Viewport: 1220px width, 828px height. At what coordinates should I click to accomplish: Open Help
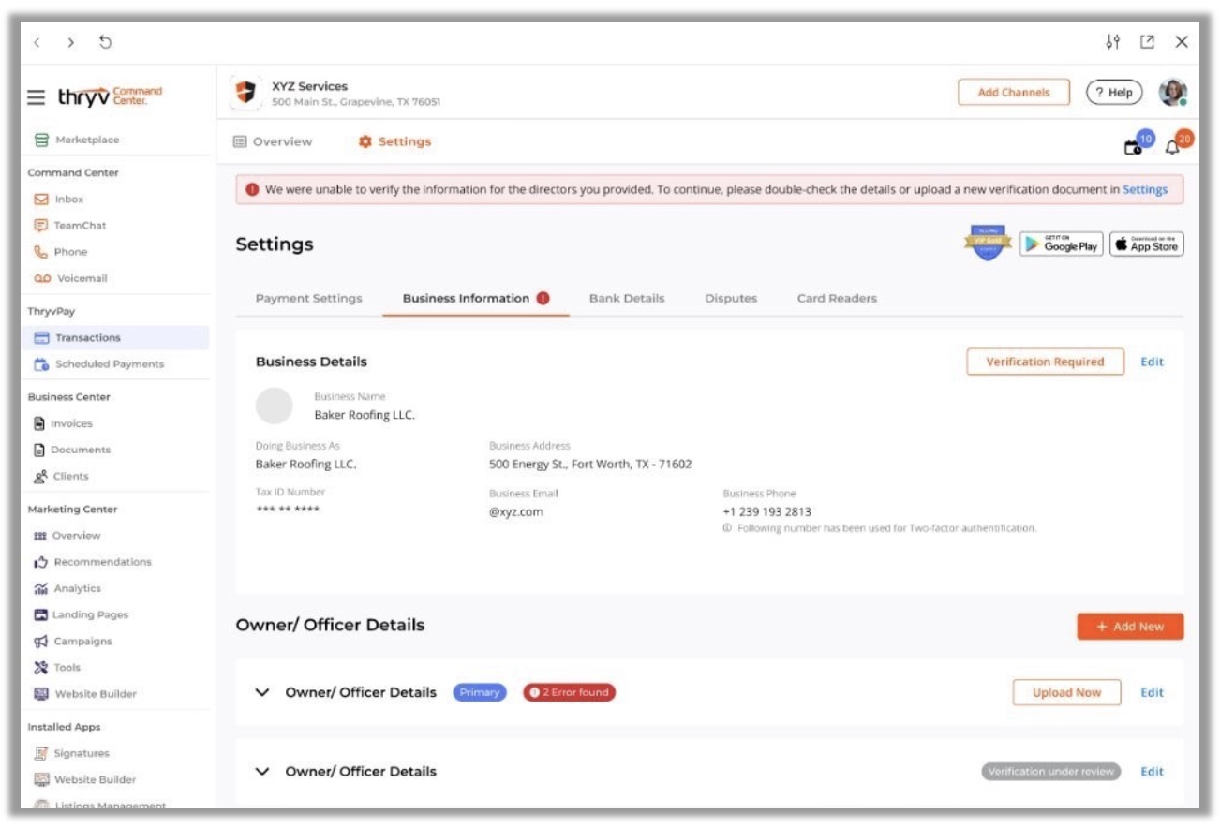click(x=1114, y=92)
